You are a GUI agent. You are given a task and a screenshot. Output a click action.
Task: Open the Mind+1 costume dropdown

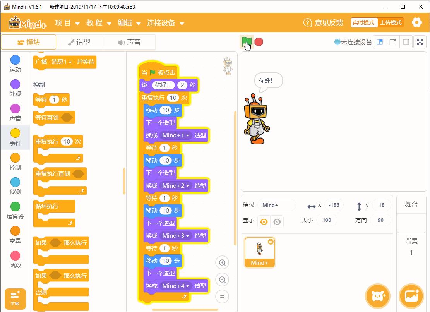click(x=176, y=135)
